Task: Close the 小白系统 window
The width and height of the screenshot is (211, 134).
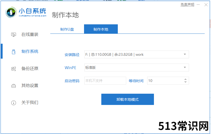Action: click(x=206, y=5)
